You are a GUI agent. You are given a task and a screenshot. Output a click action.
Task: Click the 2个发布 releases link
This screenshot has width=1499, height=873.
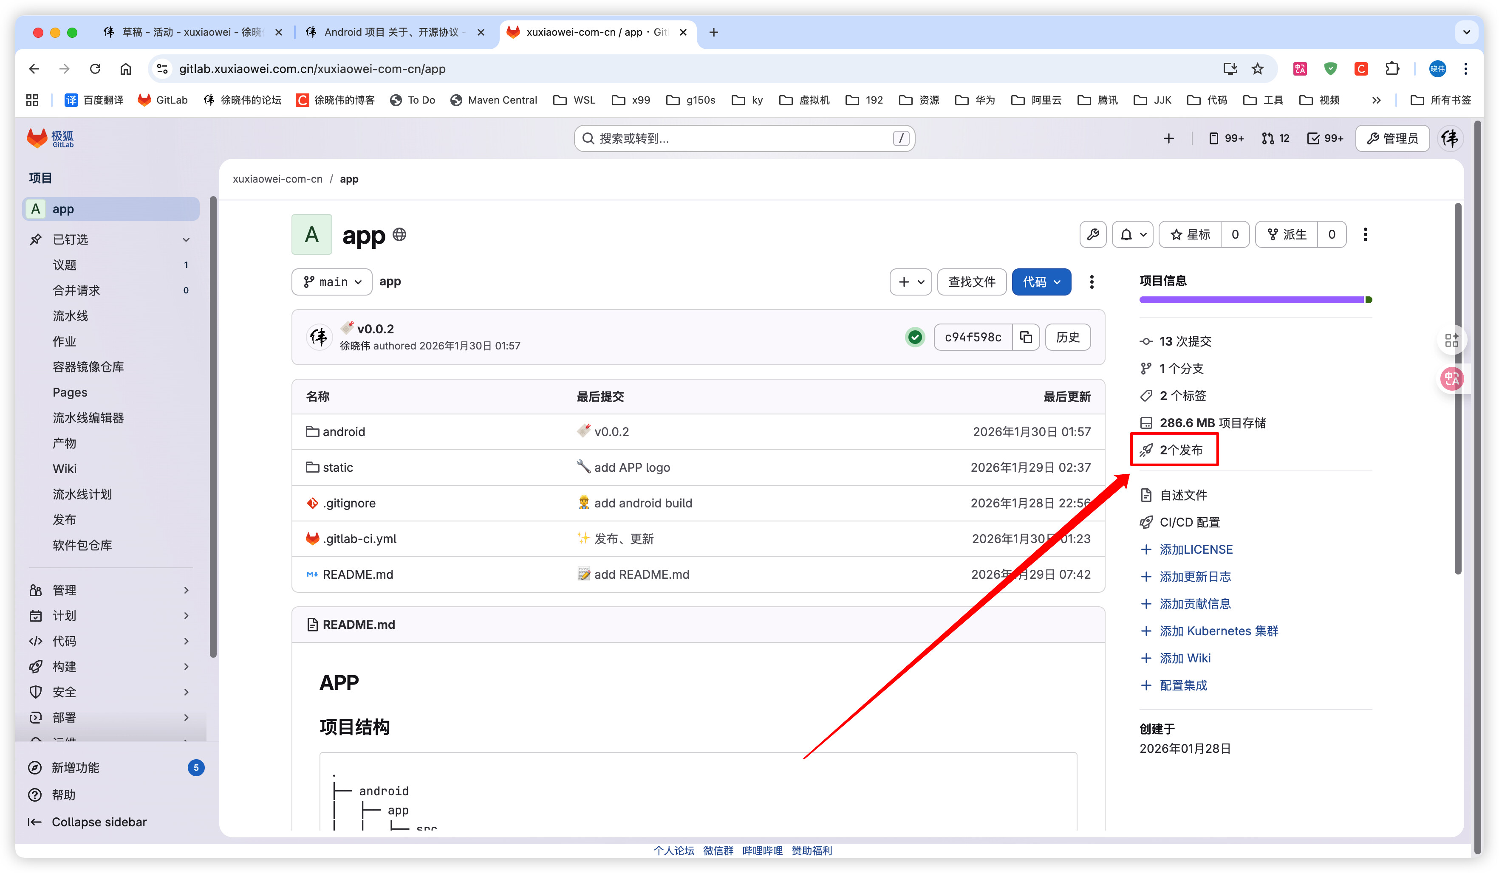coord(1181,450)
